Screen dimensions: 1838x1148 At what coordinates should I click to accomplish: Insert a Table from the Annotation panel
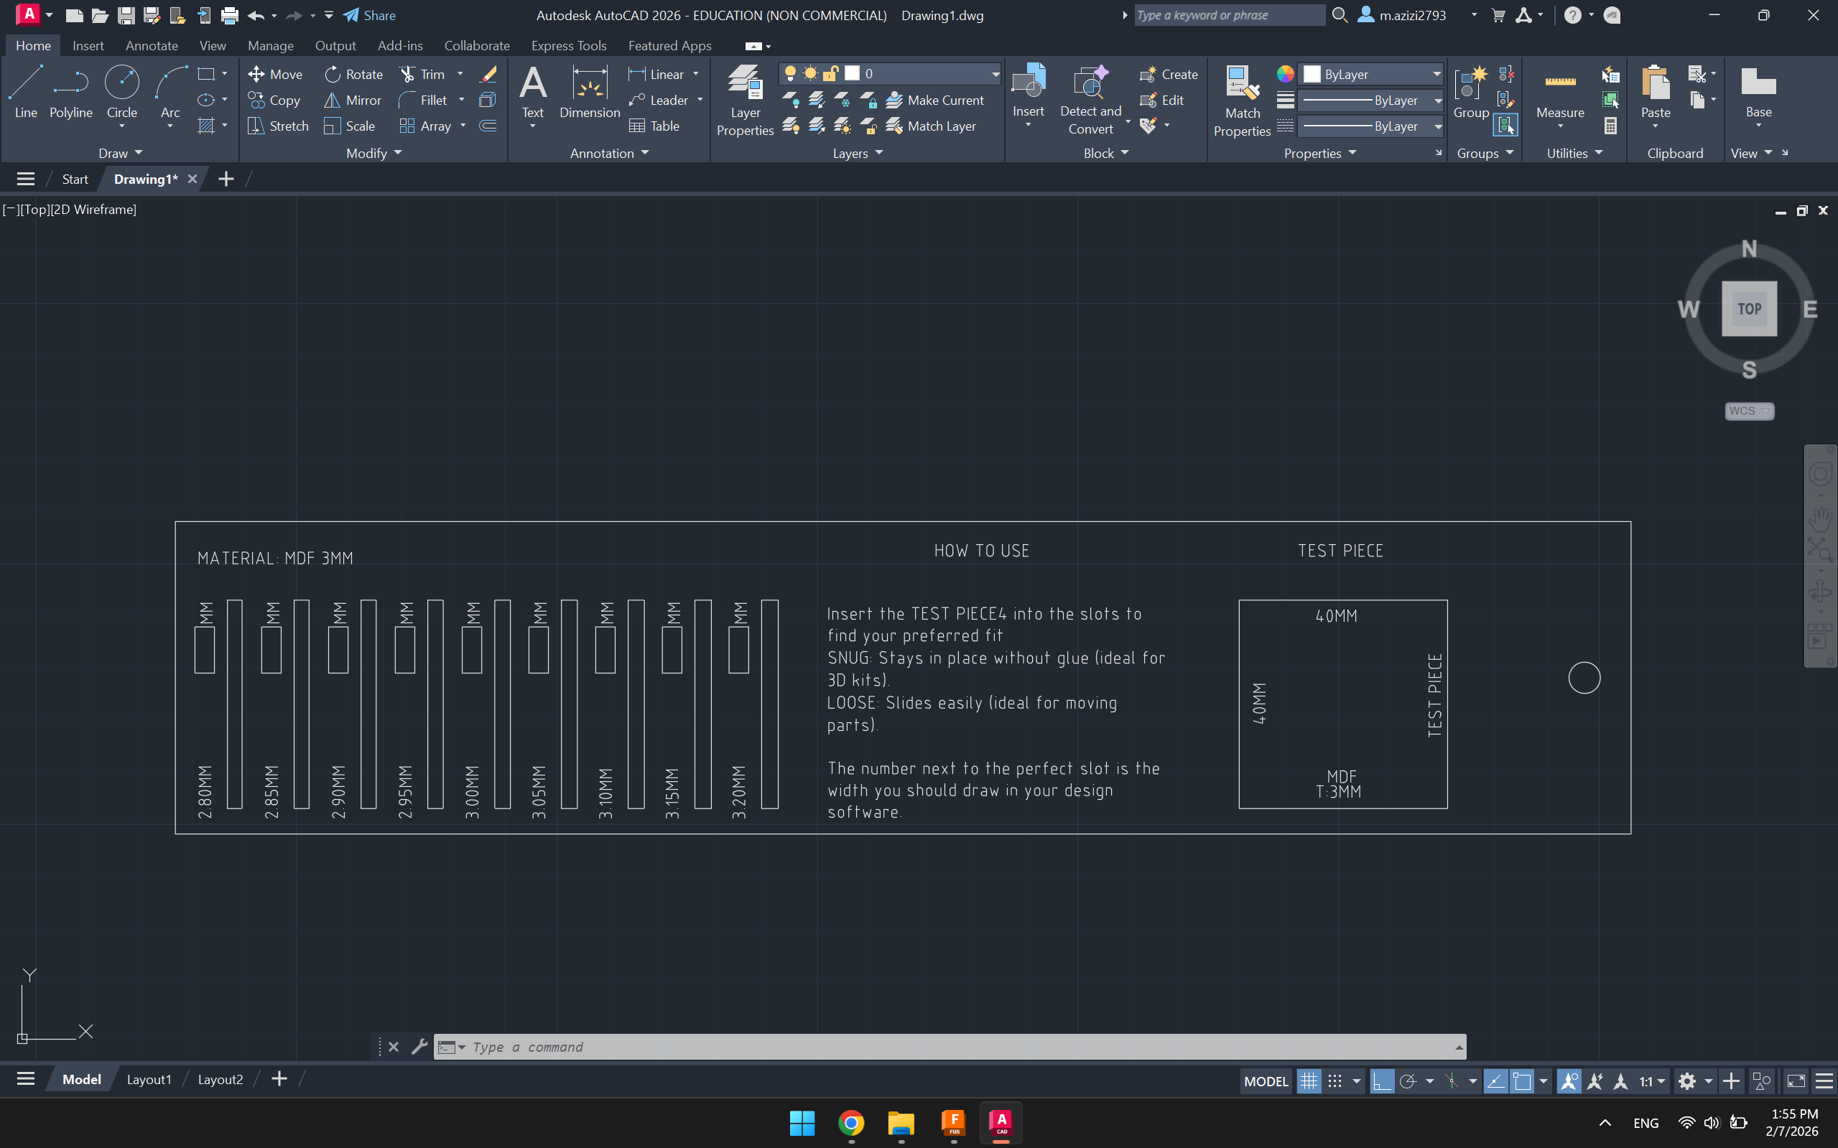point(655,126)
